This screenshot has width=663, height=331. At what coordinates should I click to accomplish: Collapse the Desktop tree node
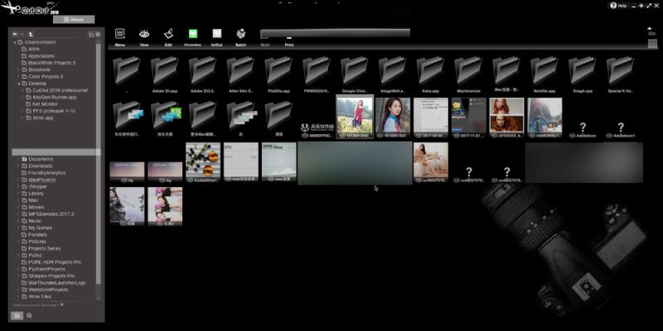coord(19,84)
